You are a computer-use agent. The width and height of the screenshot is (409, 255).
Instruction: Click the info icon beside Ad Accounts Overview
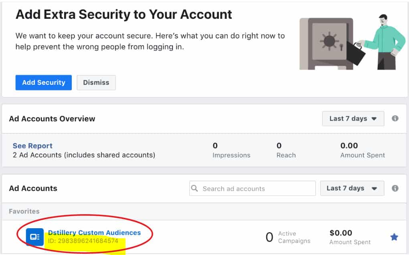[395, 118]
